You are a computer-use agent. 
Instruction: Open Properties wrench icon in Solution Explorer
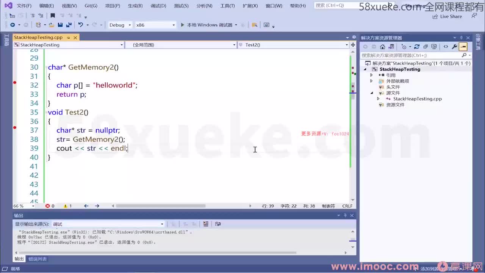point(455,47)
